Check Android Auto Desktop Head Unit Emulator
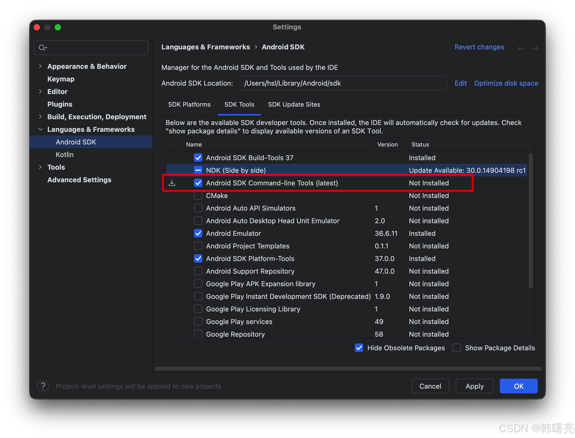Screen dimensions: 575x438 click(x=198, y=221)
